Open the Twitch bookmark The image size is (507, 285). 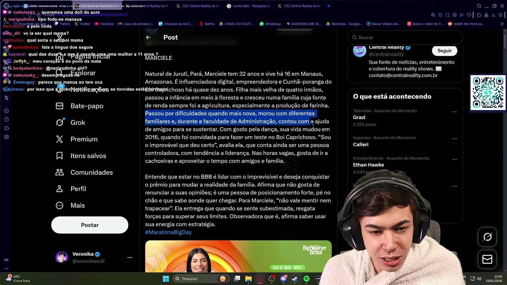(62, 24)
